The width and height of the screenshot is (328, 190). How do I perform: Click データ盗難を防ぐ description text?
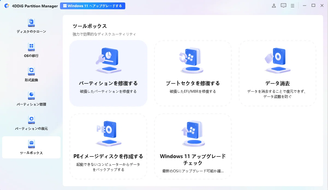(x=277, y=96)
